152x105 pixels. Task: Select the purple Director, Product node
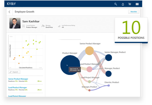(109, 85)
